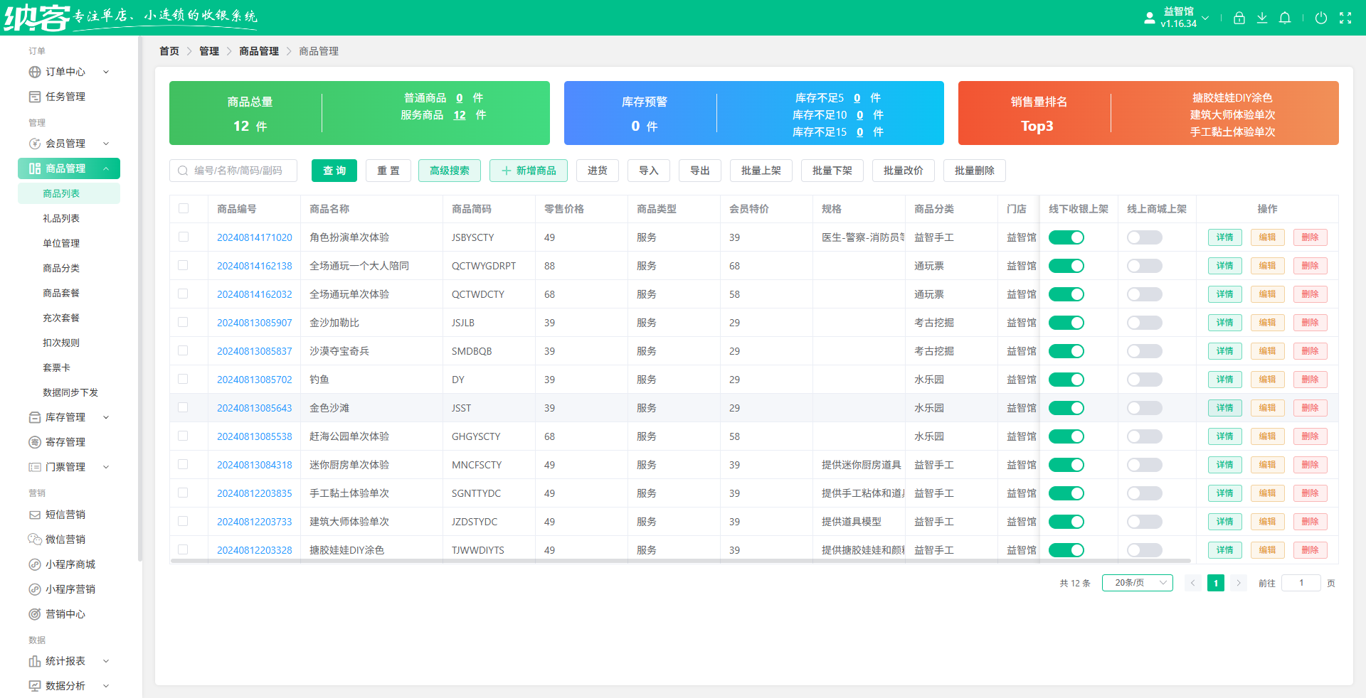Click the 门票管理 ticket icon
This screenshot has height=698, width=1366.
[35, 467]
